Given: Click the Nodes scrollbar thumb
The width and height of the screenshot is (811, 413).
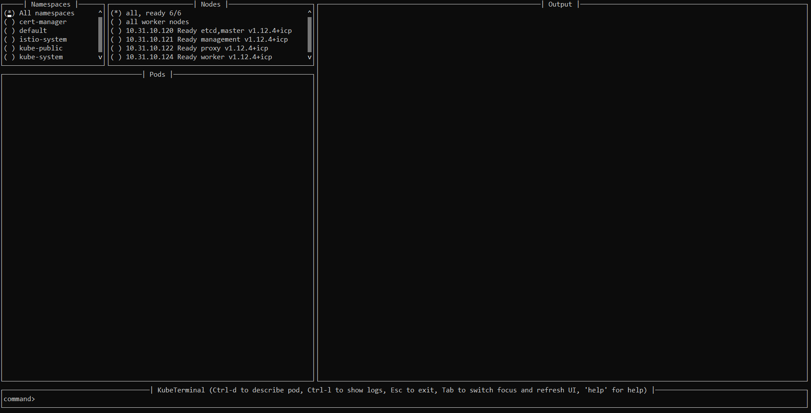Looking at the screenshot, I should pos(309,35).
